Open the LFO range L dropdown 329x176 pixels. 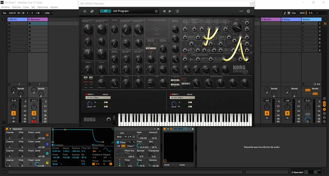[130, 137]
